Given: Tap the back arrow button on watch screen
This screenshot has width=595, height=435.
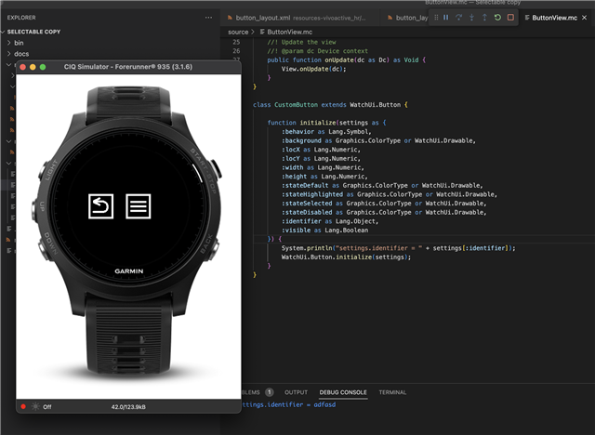Looking at the screenshot, I should [101, 206].
